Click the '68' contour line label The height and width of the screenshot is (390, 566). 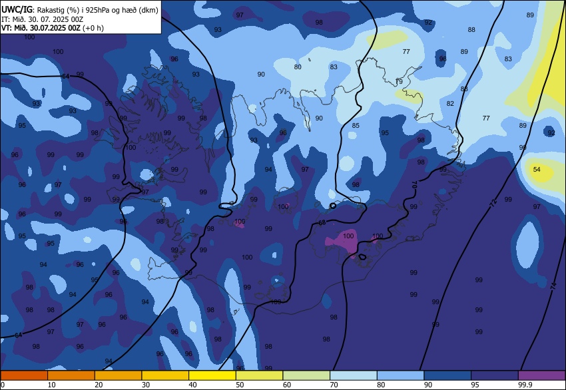(x=322, y=222)
